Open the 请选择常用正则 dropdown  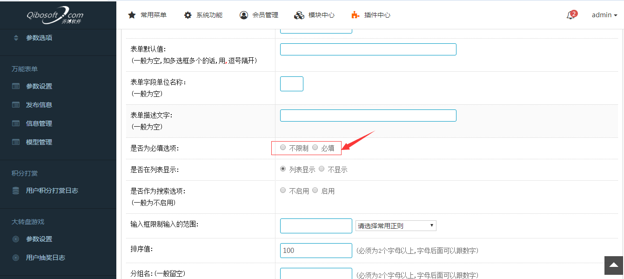396,226
